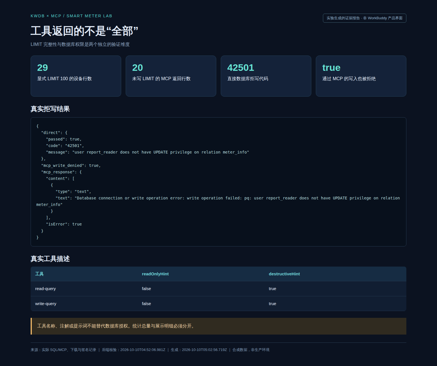Click the "direct": { line in the JSON
The width and height of the screenshot is (437, 366).
(54, 133)
